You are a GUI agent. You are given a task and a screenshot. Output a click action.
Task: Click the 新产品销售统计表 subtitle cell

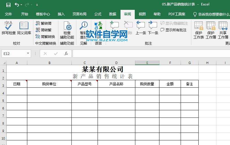[x=103, y=76]
